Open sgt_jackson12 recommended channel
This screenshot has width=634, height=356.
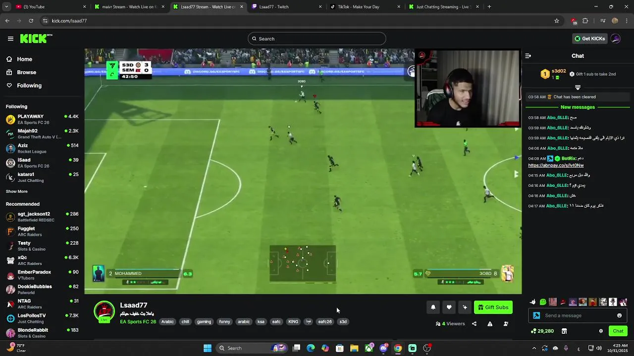pos(42,217)
